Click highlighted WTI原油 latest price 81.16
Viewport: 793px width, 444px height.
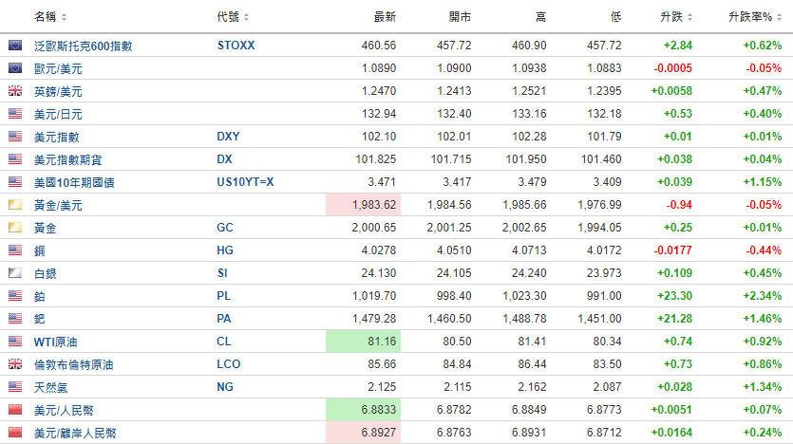(x=363, y=341)
